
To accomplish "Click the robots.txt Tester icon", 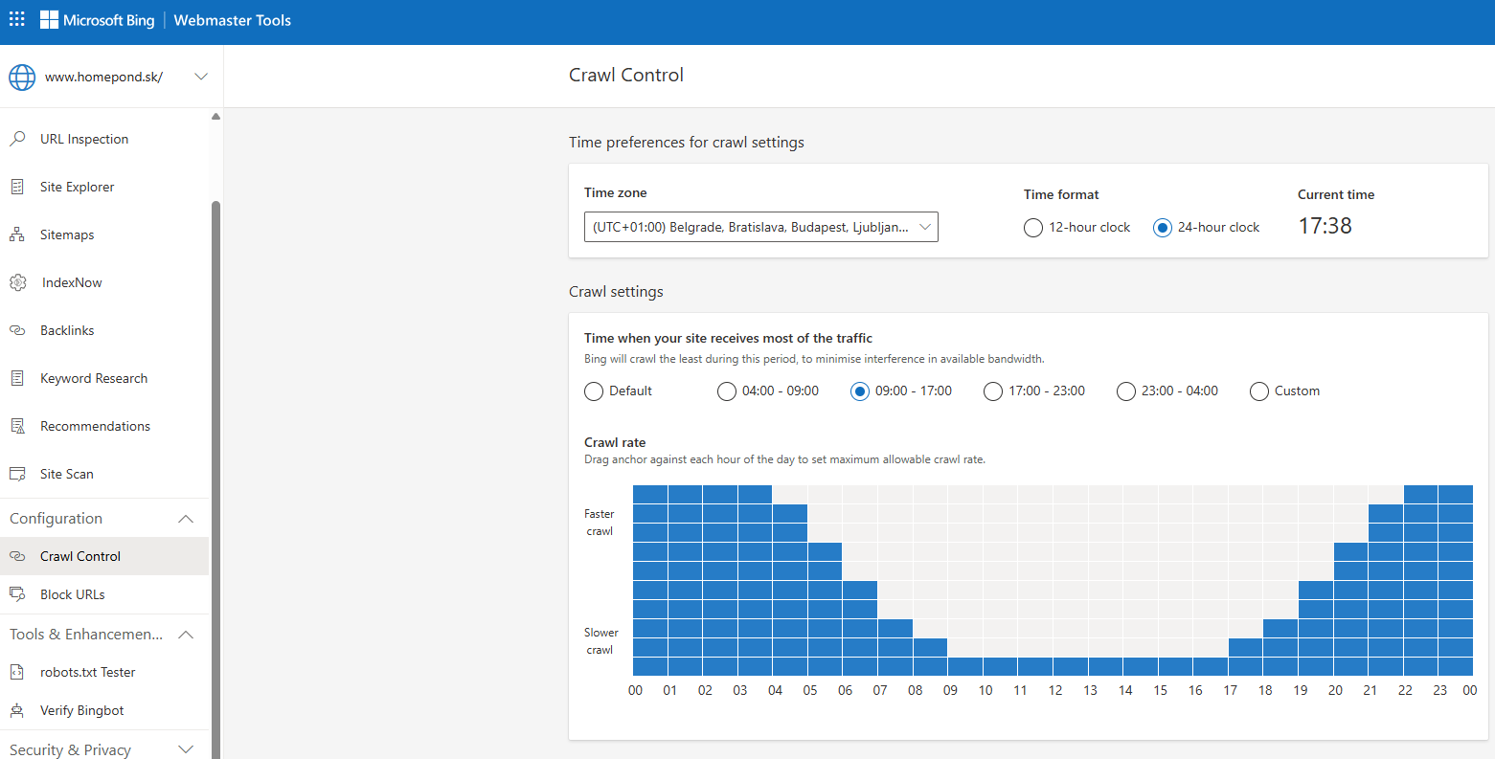I will coord(17,672).
